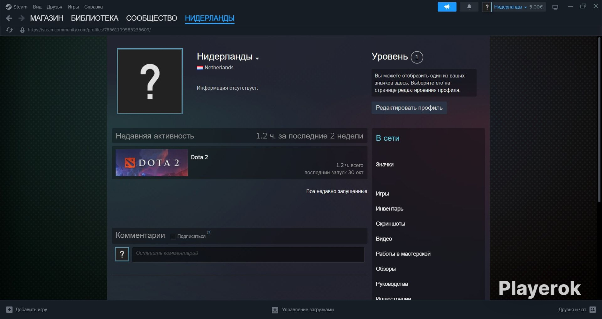The width and height of the screenshot is (602, 319).
Task: Open the Вид menu
Action: [x=37, y=7]
